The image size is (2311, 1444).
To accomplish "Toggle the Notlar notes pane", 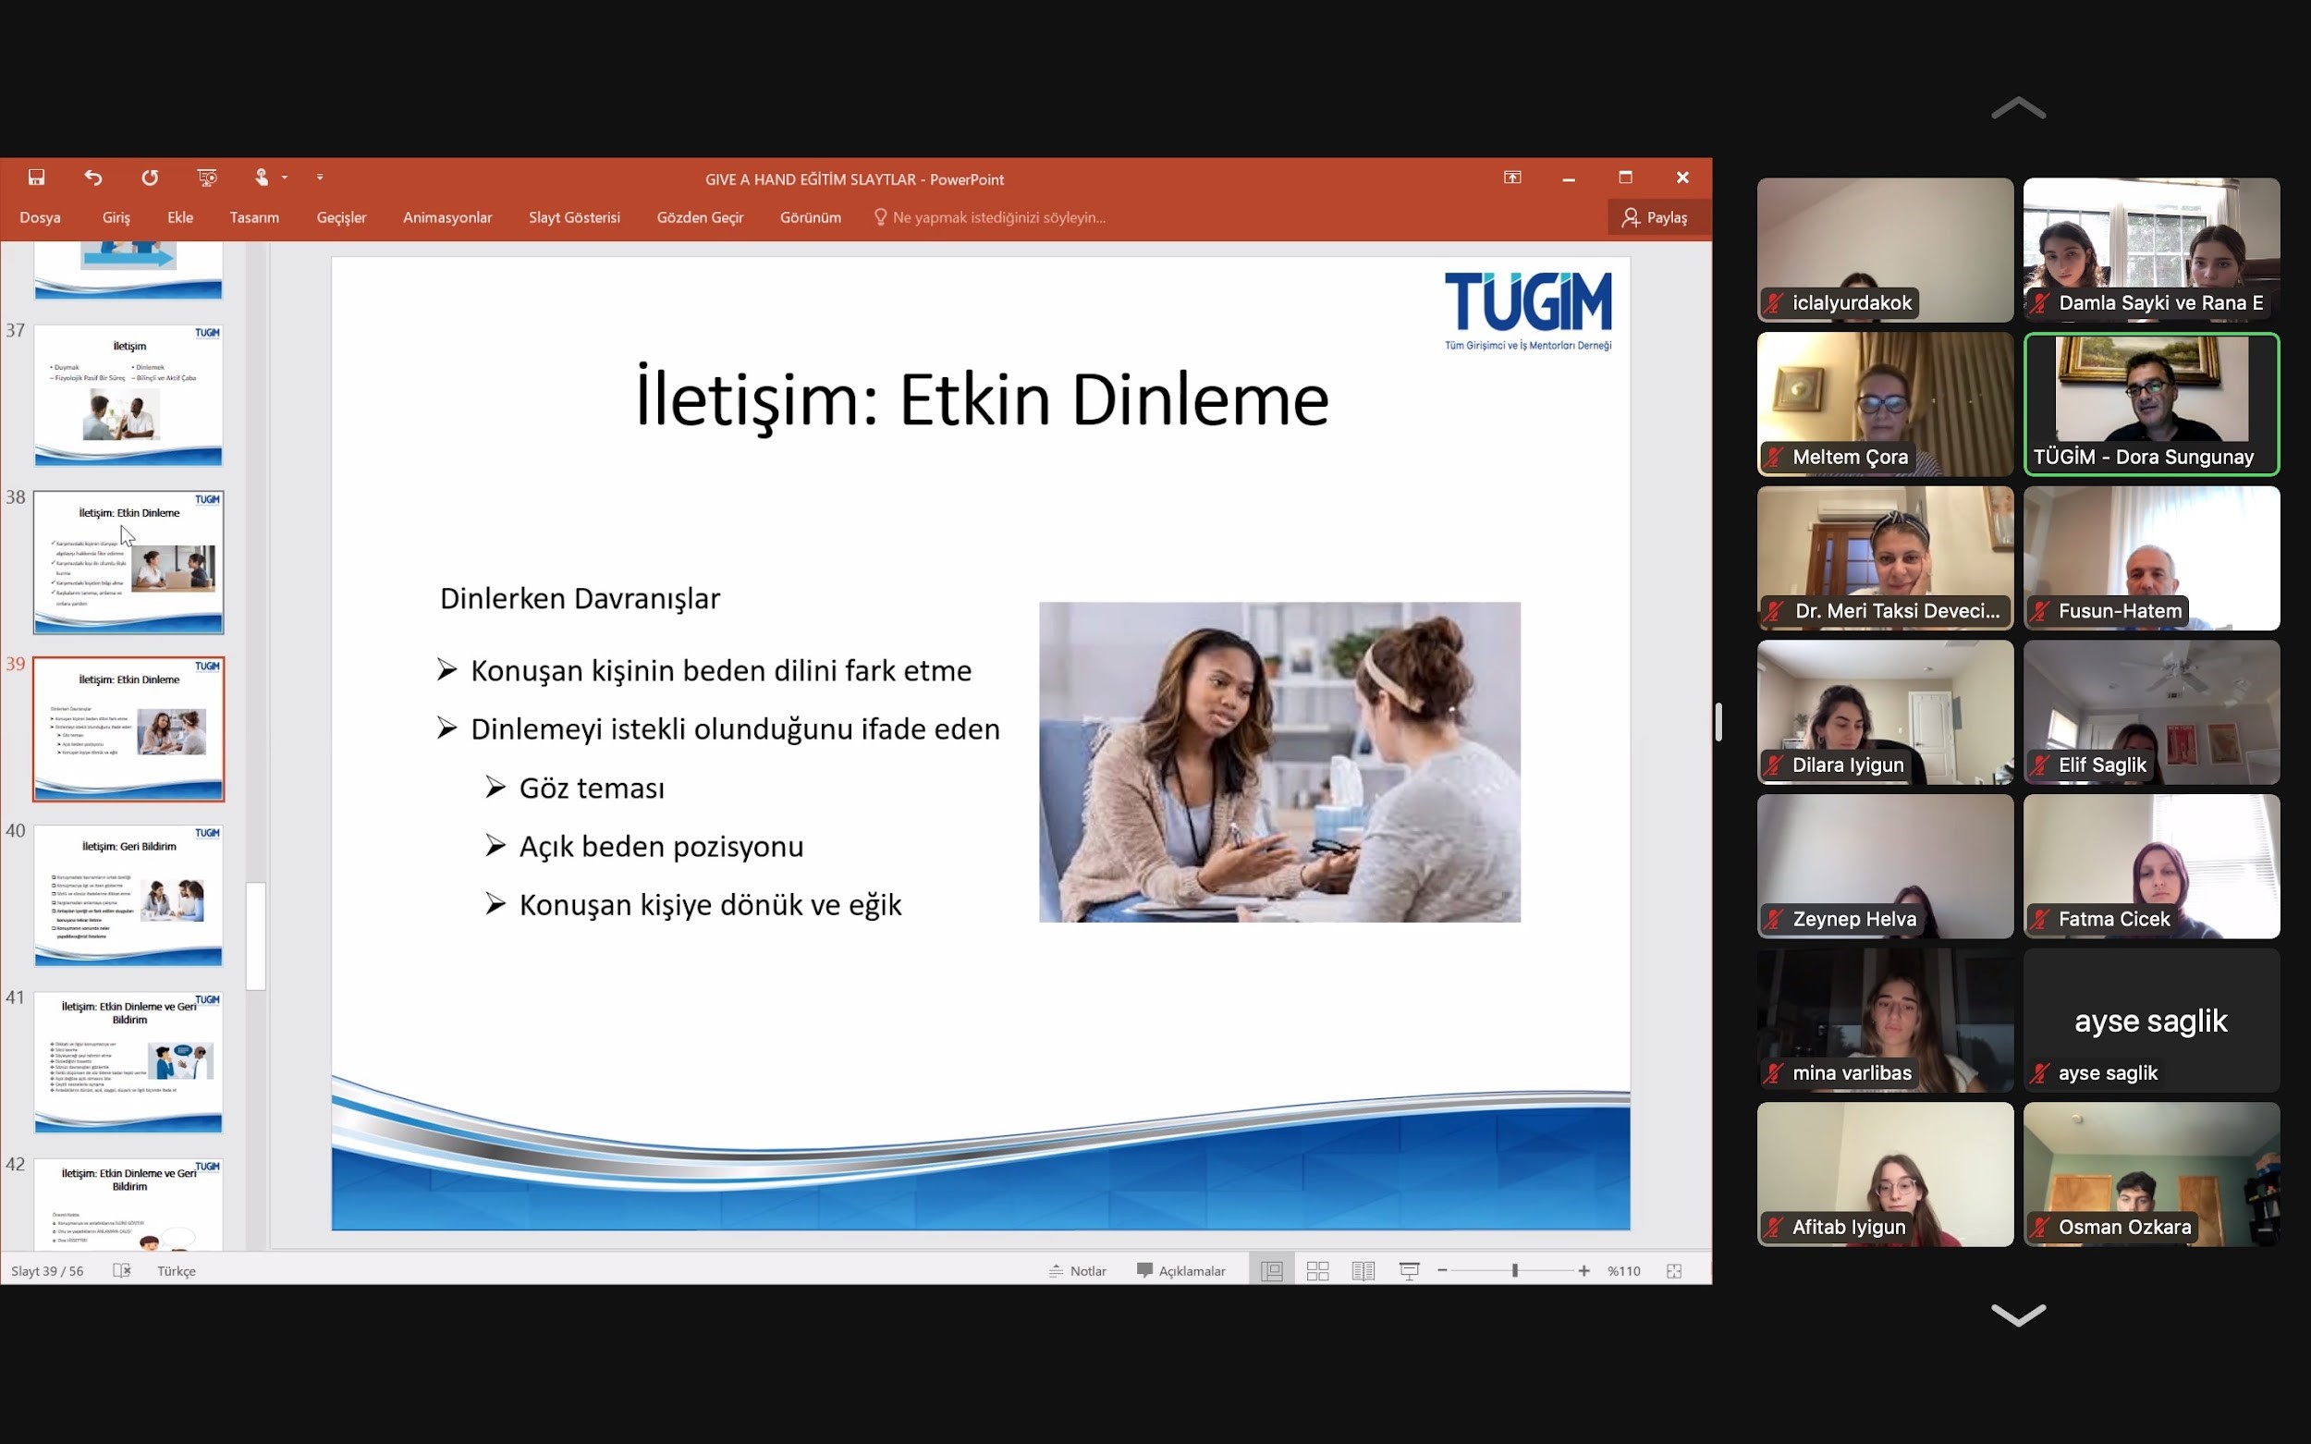I will click(1077, 1270).
